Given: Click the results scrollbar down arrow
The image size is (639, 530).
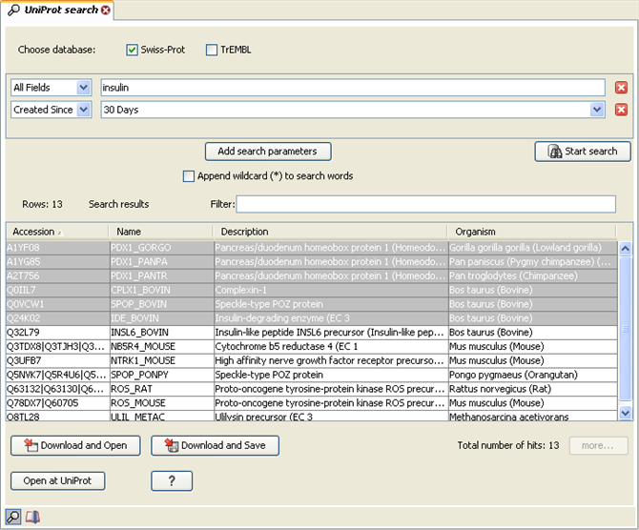Looking at the screenshot, I should (625, 413).
